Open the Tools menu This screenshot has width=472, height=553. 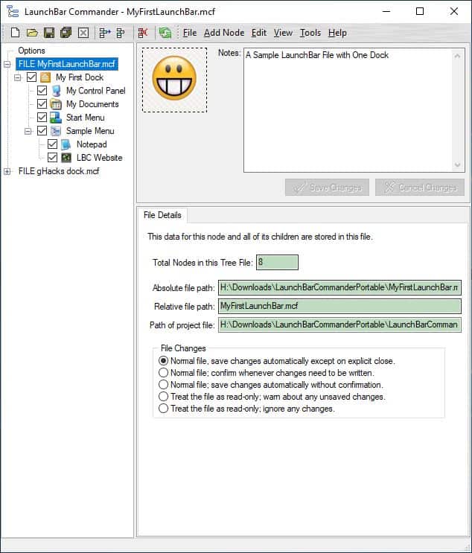310,33
